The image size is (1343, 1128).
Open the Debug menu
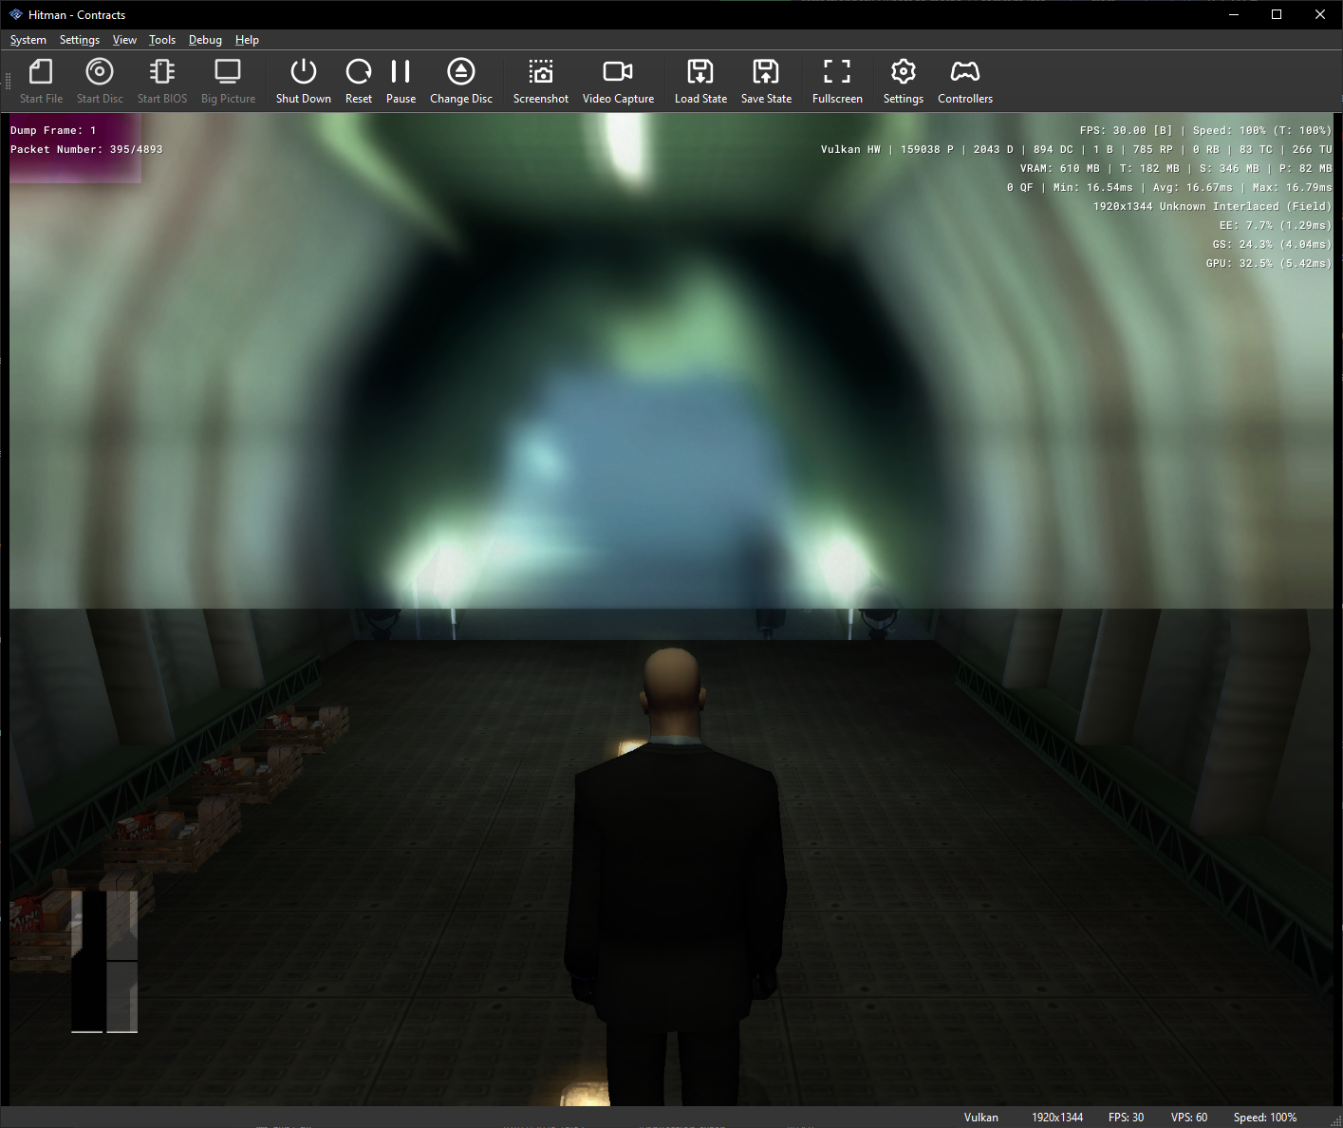pyautogui.click(x=205, y=40)
